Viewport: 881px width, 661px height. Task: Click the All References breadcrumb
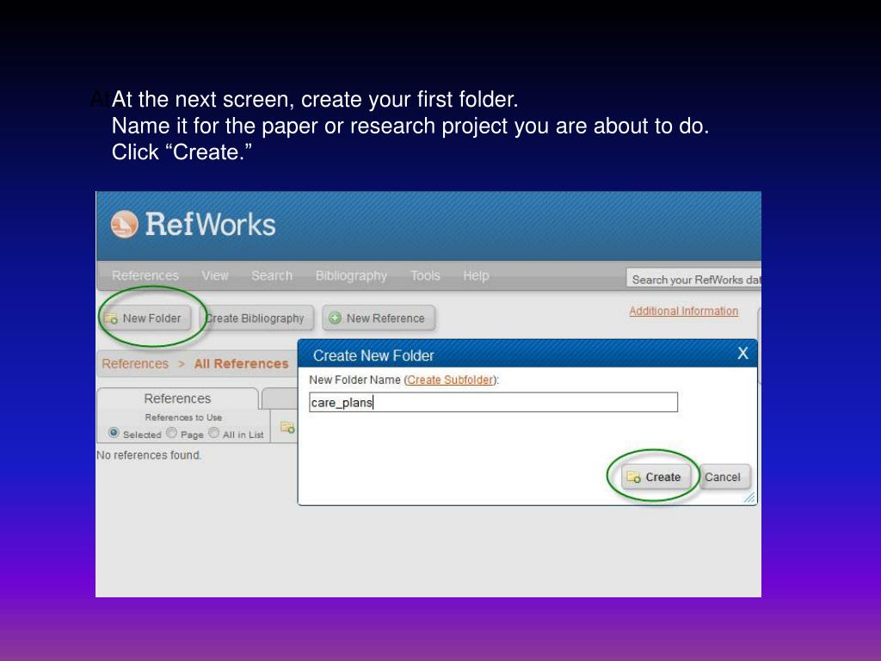click(x=241, y=364)
